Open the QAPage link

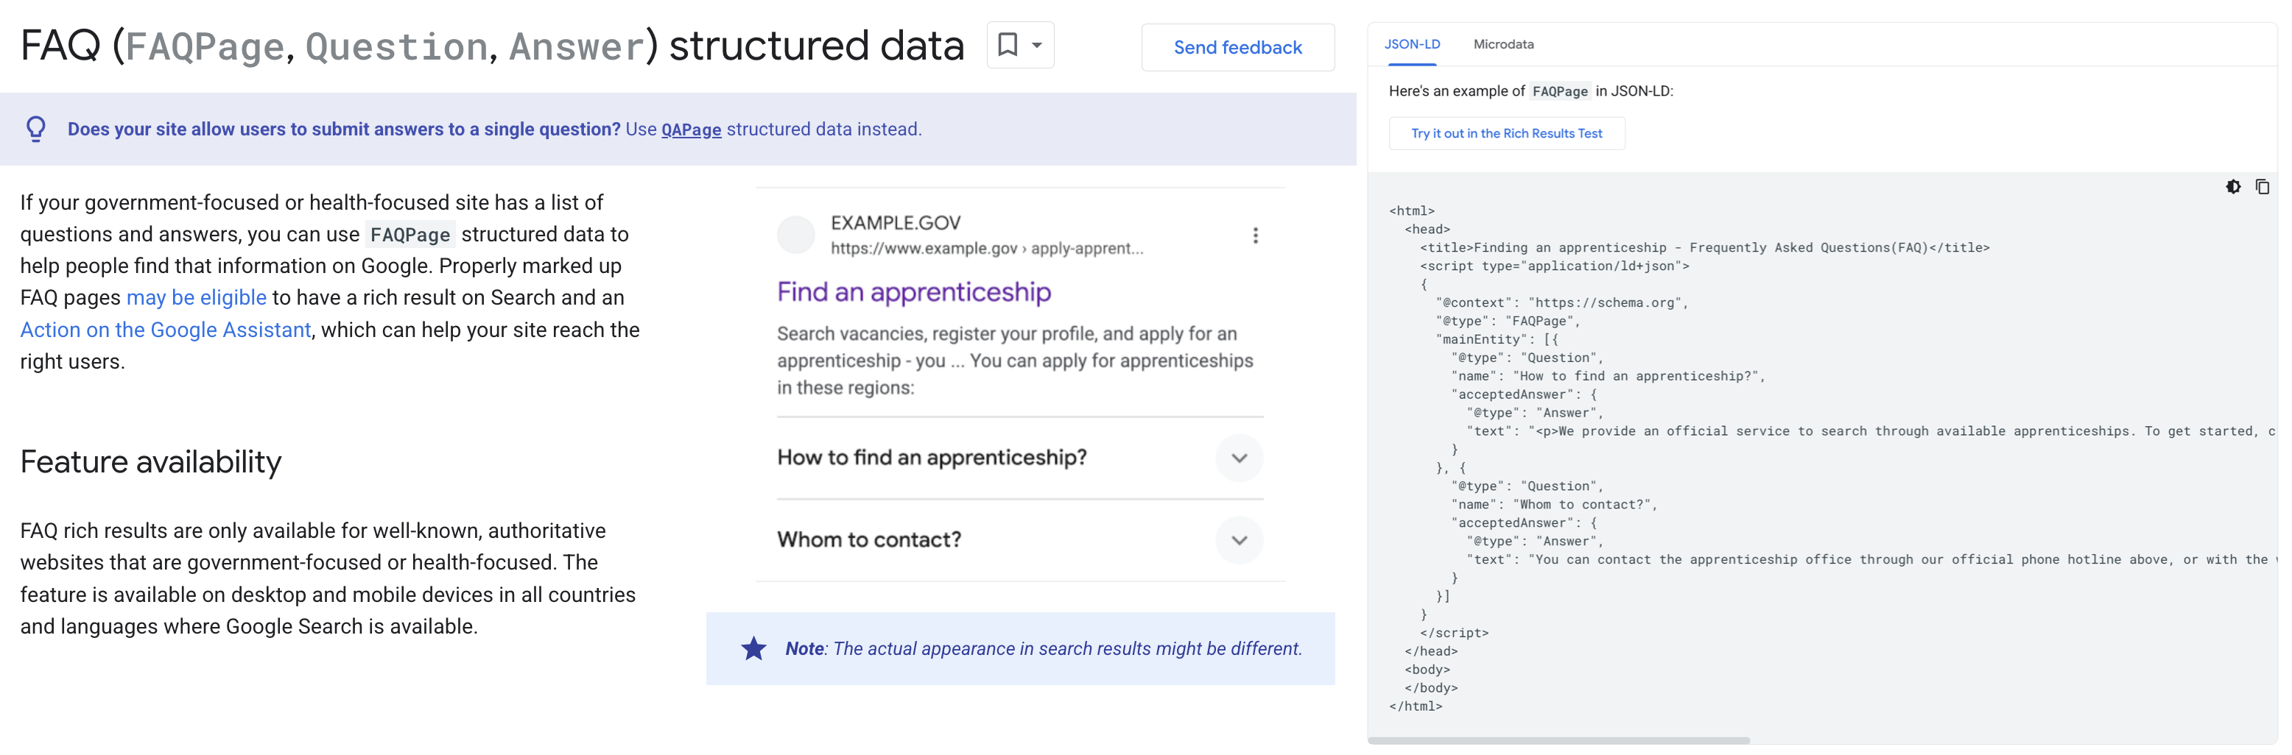pos(690,130)
